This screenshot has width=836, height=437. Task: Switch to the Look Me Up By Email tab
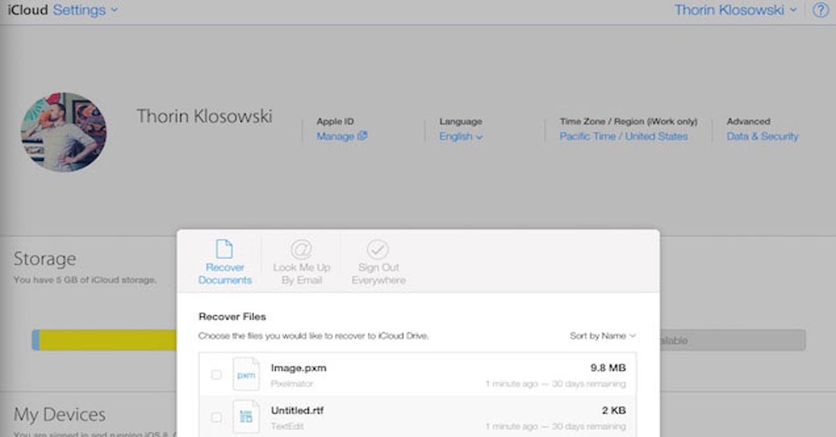coord(301,261)
